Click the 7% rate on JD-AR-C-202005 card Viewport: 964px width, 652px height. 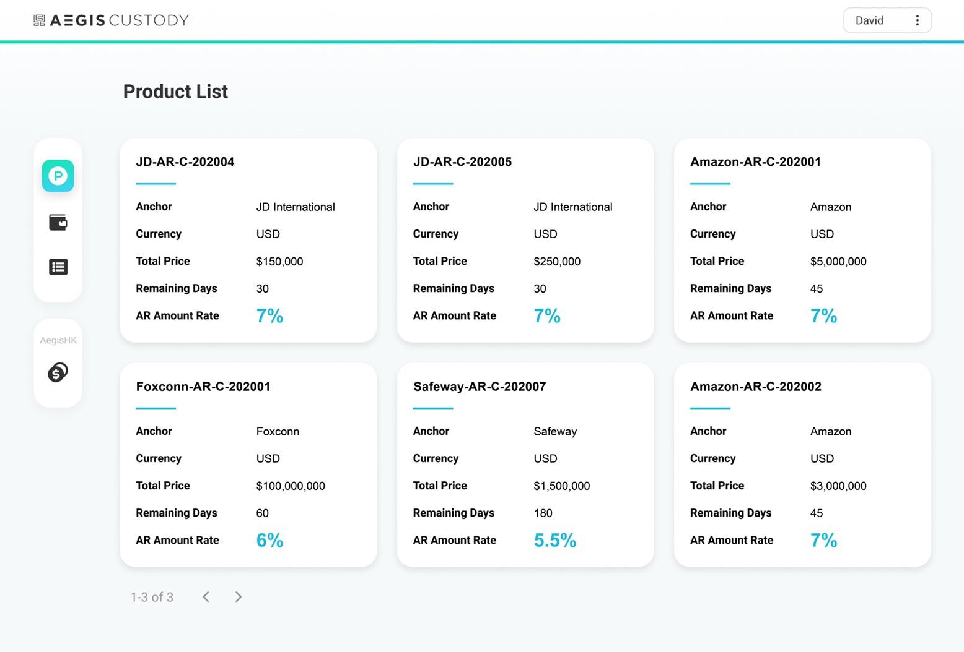pyautogui.click(x=547, y=316)
